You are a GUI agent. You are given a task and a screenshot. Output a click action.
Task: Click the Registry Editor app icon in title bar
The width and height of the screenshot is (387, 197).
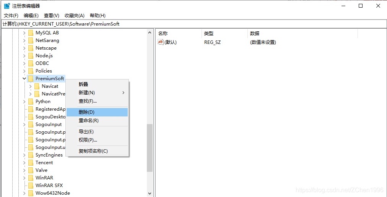pyautogui.click(x=7, y=6)
